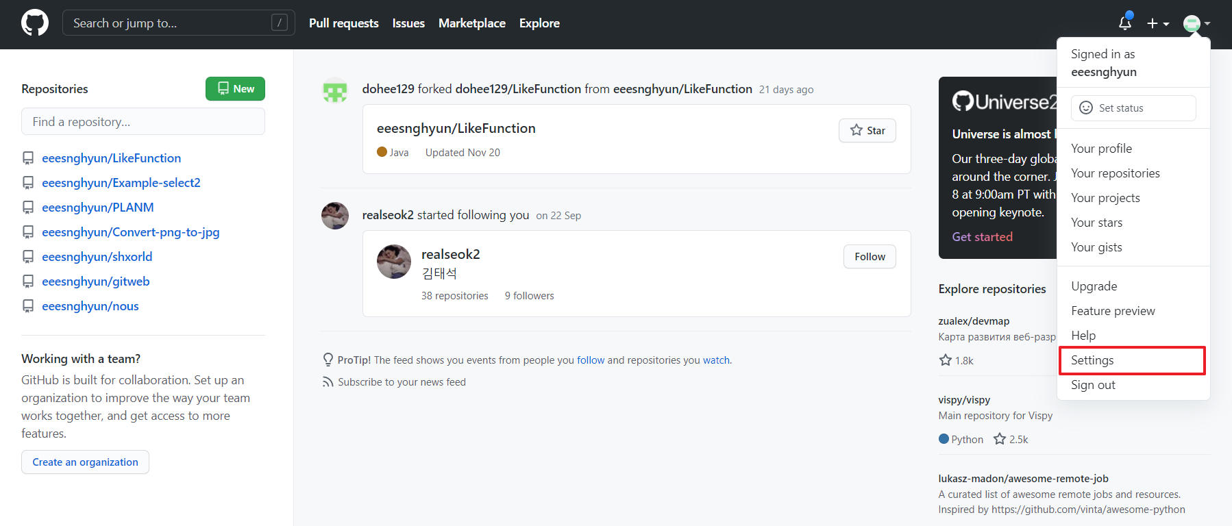The image size is (1232, 526).
Task: Follow realseok2
Action: [870, 256]
